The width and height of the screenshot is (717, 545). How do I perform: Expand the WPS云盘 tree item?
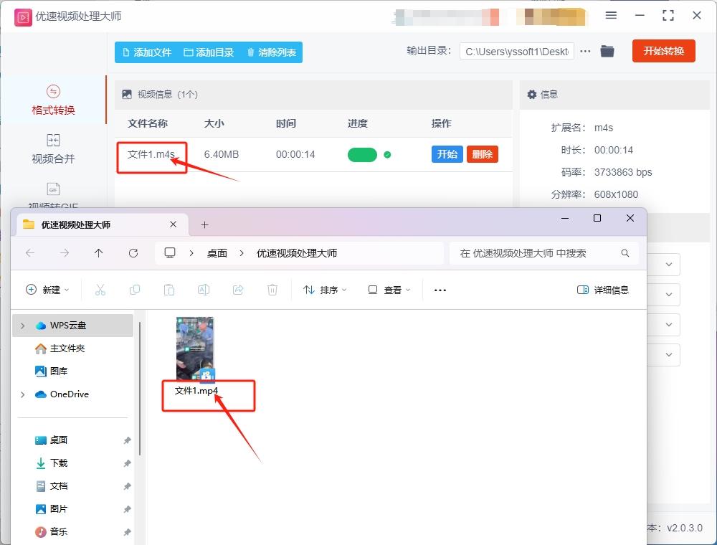click(22, 325)
